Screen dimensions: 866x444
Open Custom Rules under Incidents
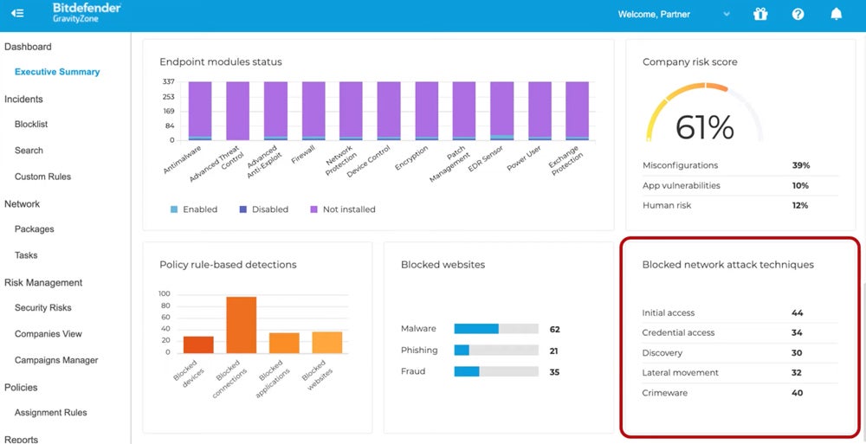click(42, 177)
